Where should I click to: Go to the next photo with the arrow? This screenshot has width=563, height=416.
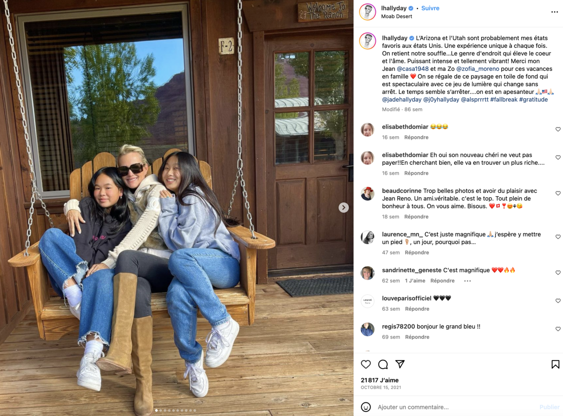[x=344, y=208]
